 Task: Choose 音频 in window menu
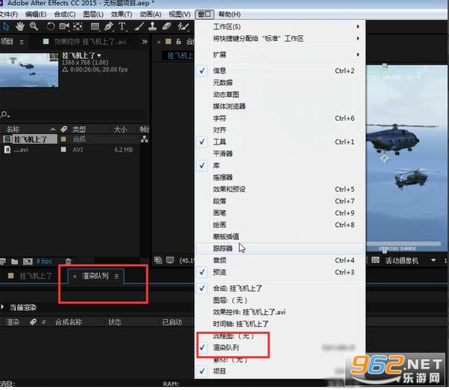pyautogui.click(x=279, y=260)
